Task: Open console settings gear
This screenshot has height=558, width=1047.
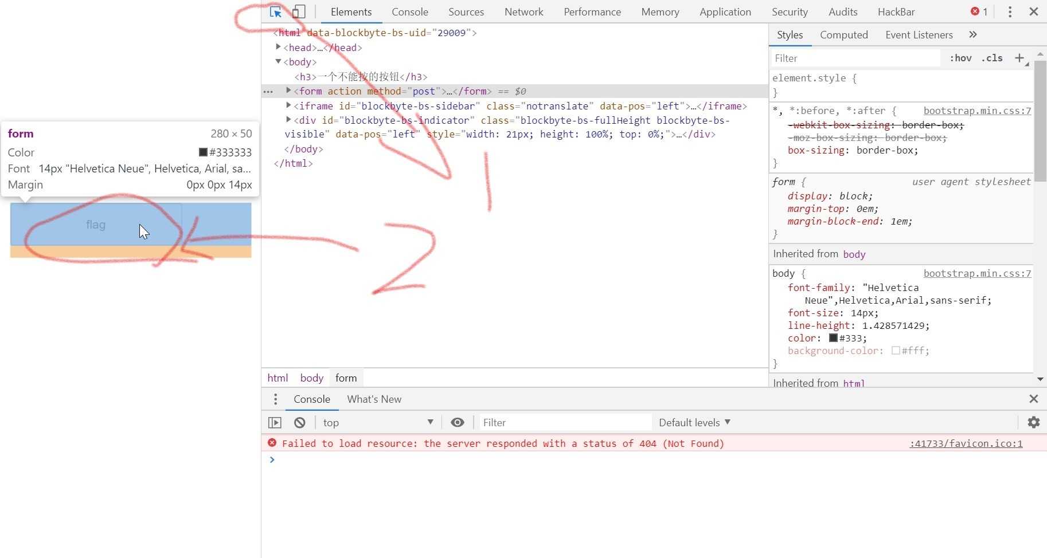Action: click(1034, 422)
